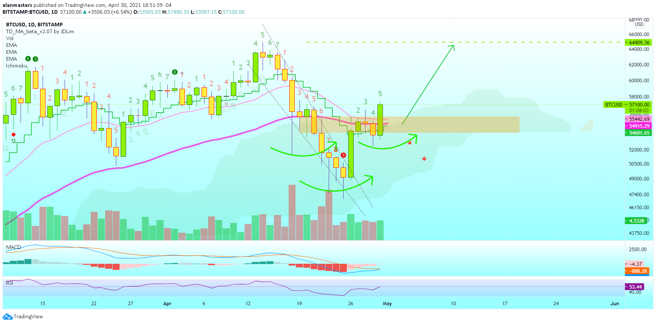Click the RSI pane label
Image resolution: width=656 pixels, height=324 pixels.
[x=9, y=283]
